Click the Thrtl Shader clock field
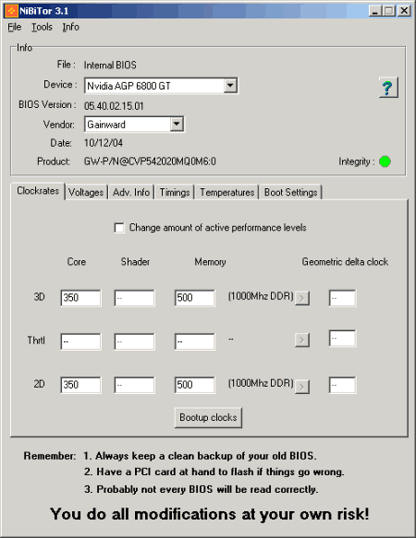Image resolution: width=416 pixels, height=538 pixels. pyautogui.click(x=134, y=341)
